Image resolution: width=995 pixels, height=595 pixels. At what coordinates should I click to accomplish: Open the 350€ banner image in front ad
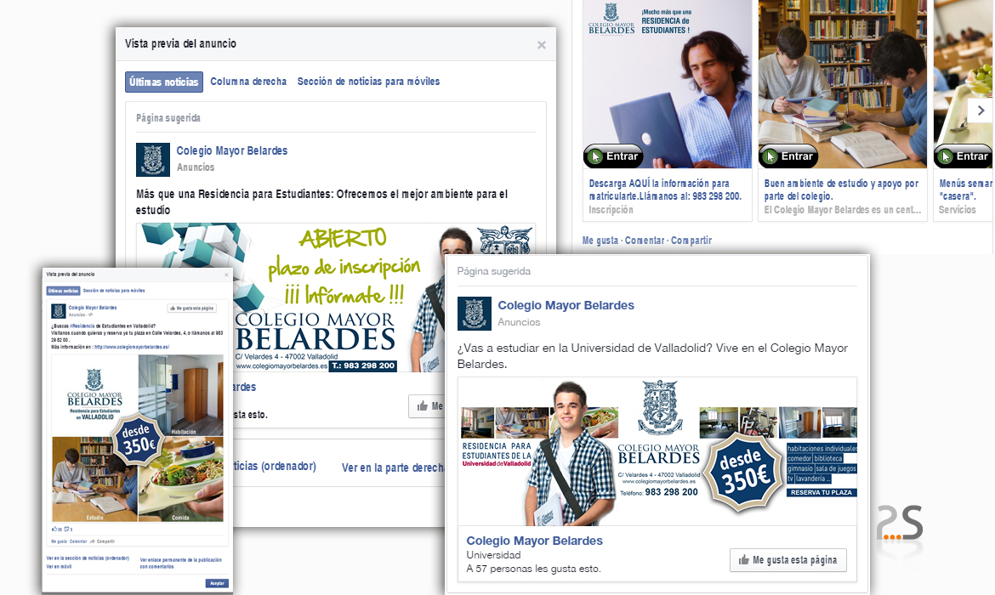(x=658, y=450)
